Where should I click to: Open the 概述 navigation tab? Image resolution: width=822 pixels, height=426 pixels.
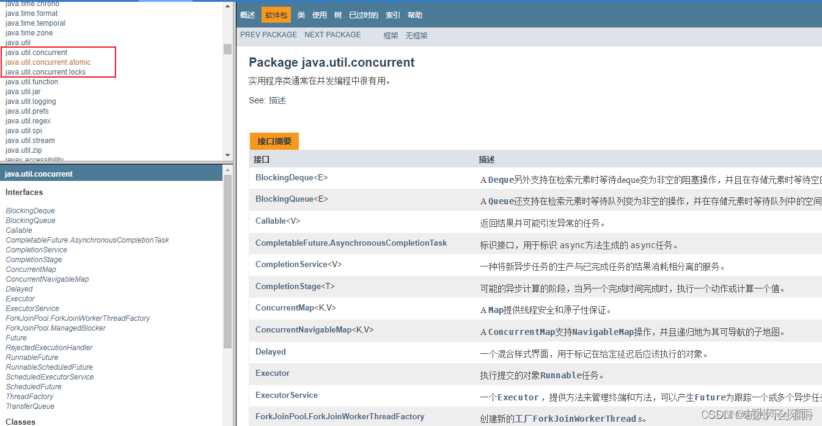point(248,15)
